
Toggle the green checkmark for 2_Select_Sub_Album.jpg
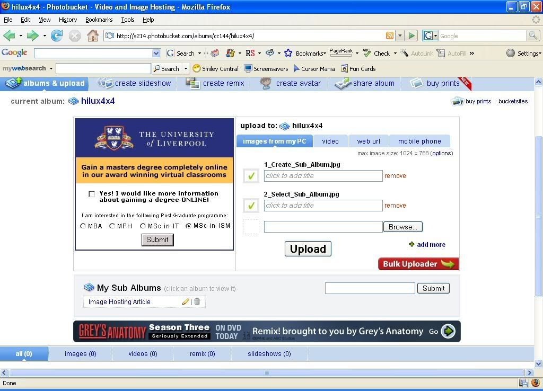click(x=251, y=206)
